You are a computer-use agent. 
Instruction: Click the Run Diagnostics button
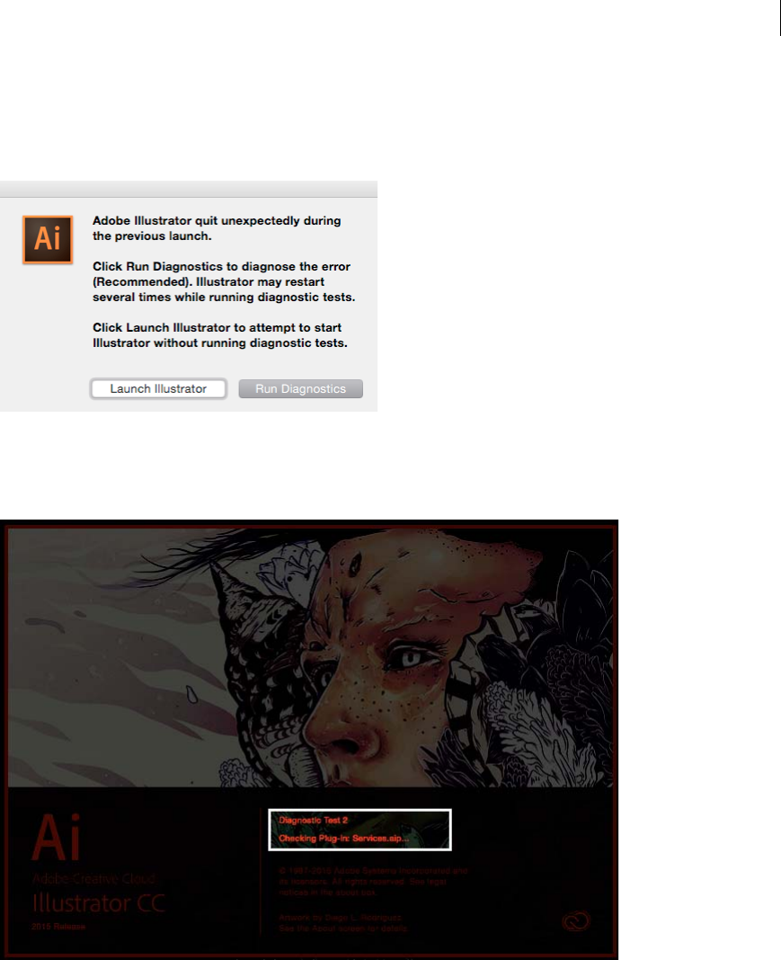[300, 389]
